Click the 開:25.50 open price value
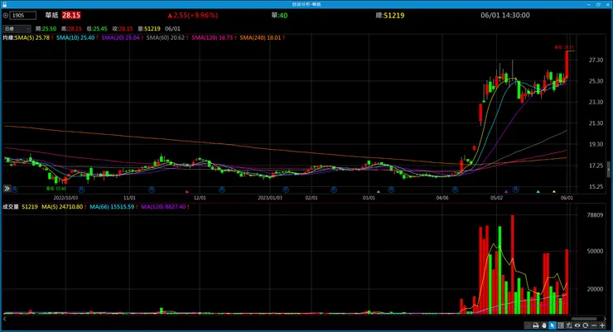Image resolution: width=613 pixels, height=332 pixels. pos(46,28)
